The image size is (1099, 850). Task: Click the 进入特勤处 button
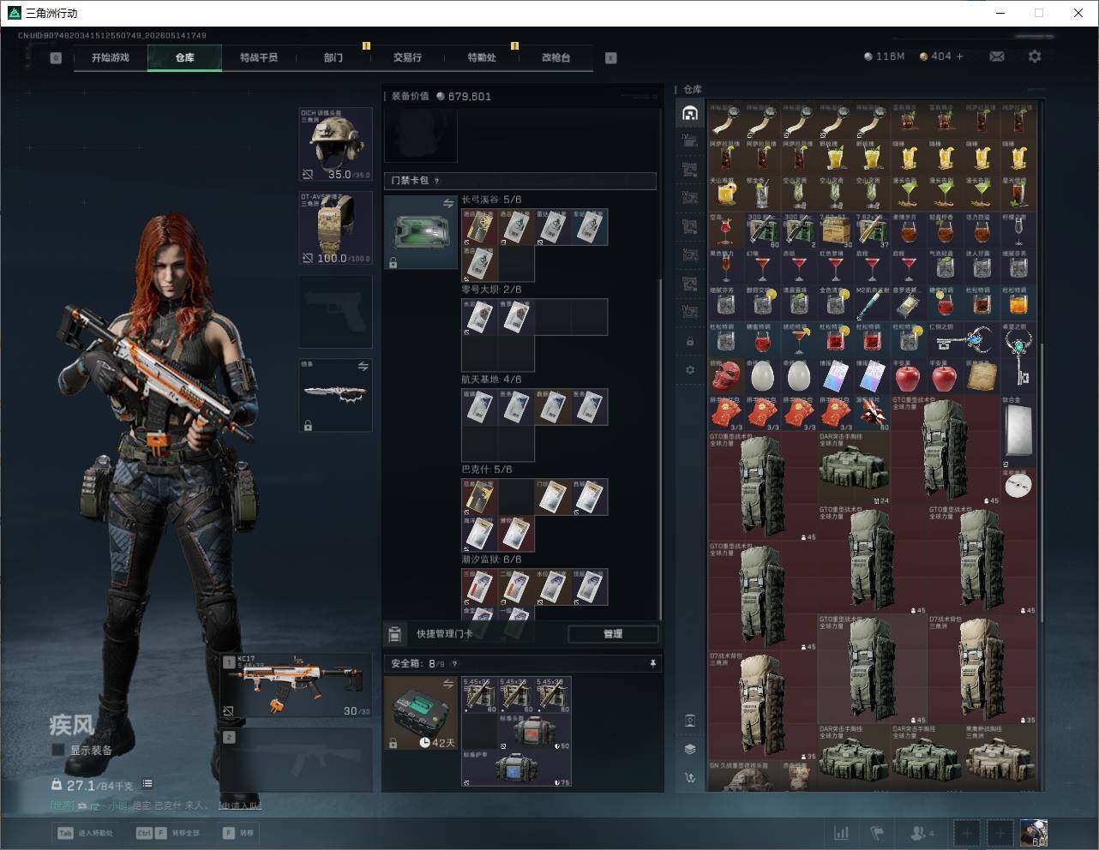(x=86, y=833)
